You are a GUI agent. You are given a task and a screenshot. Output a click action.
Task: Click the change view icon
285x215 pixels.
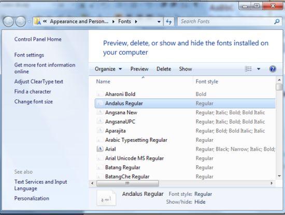point(248,69)
